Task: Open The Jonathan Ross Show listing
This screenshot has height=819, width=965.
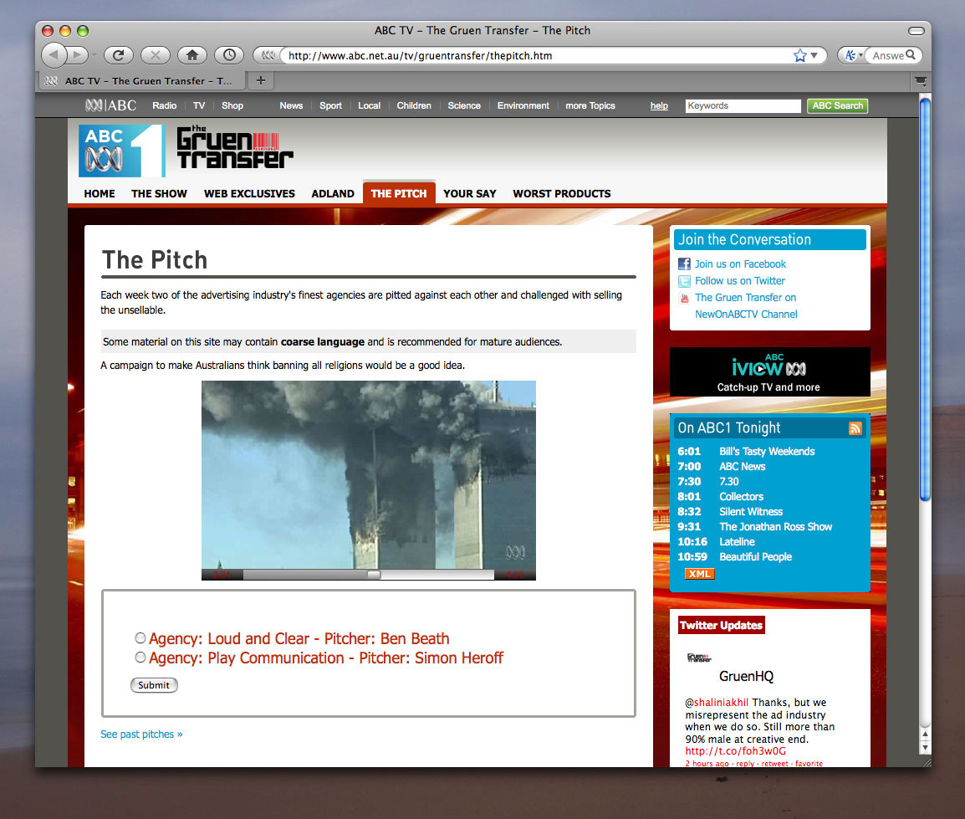Action: tap(775, 527)
